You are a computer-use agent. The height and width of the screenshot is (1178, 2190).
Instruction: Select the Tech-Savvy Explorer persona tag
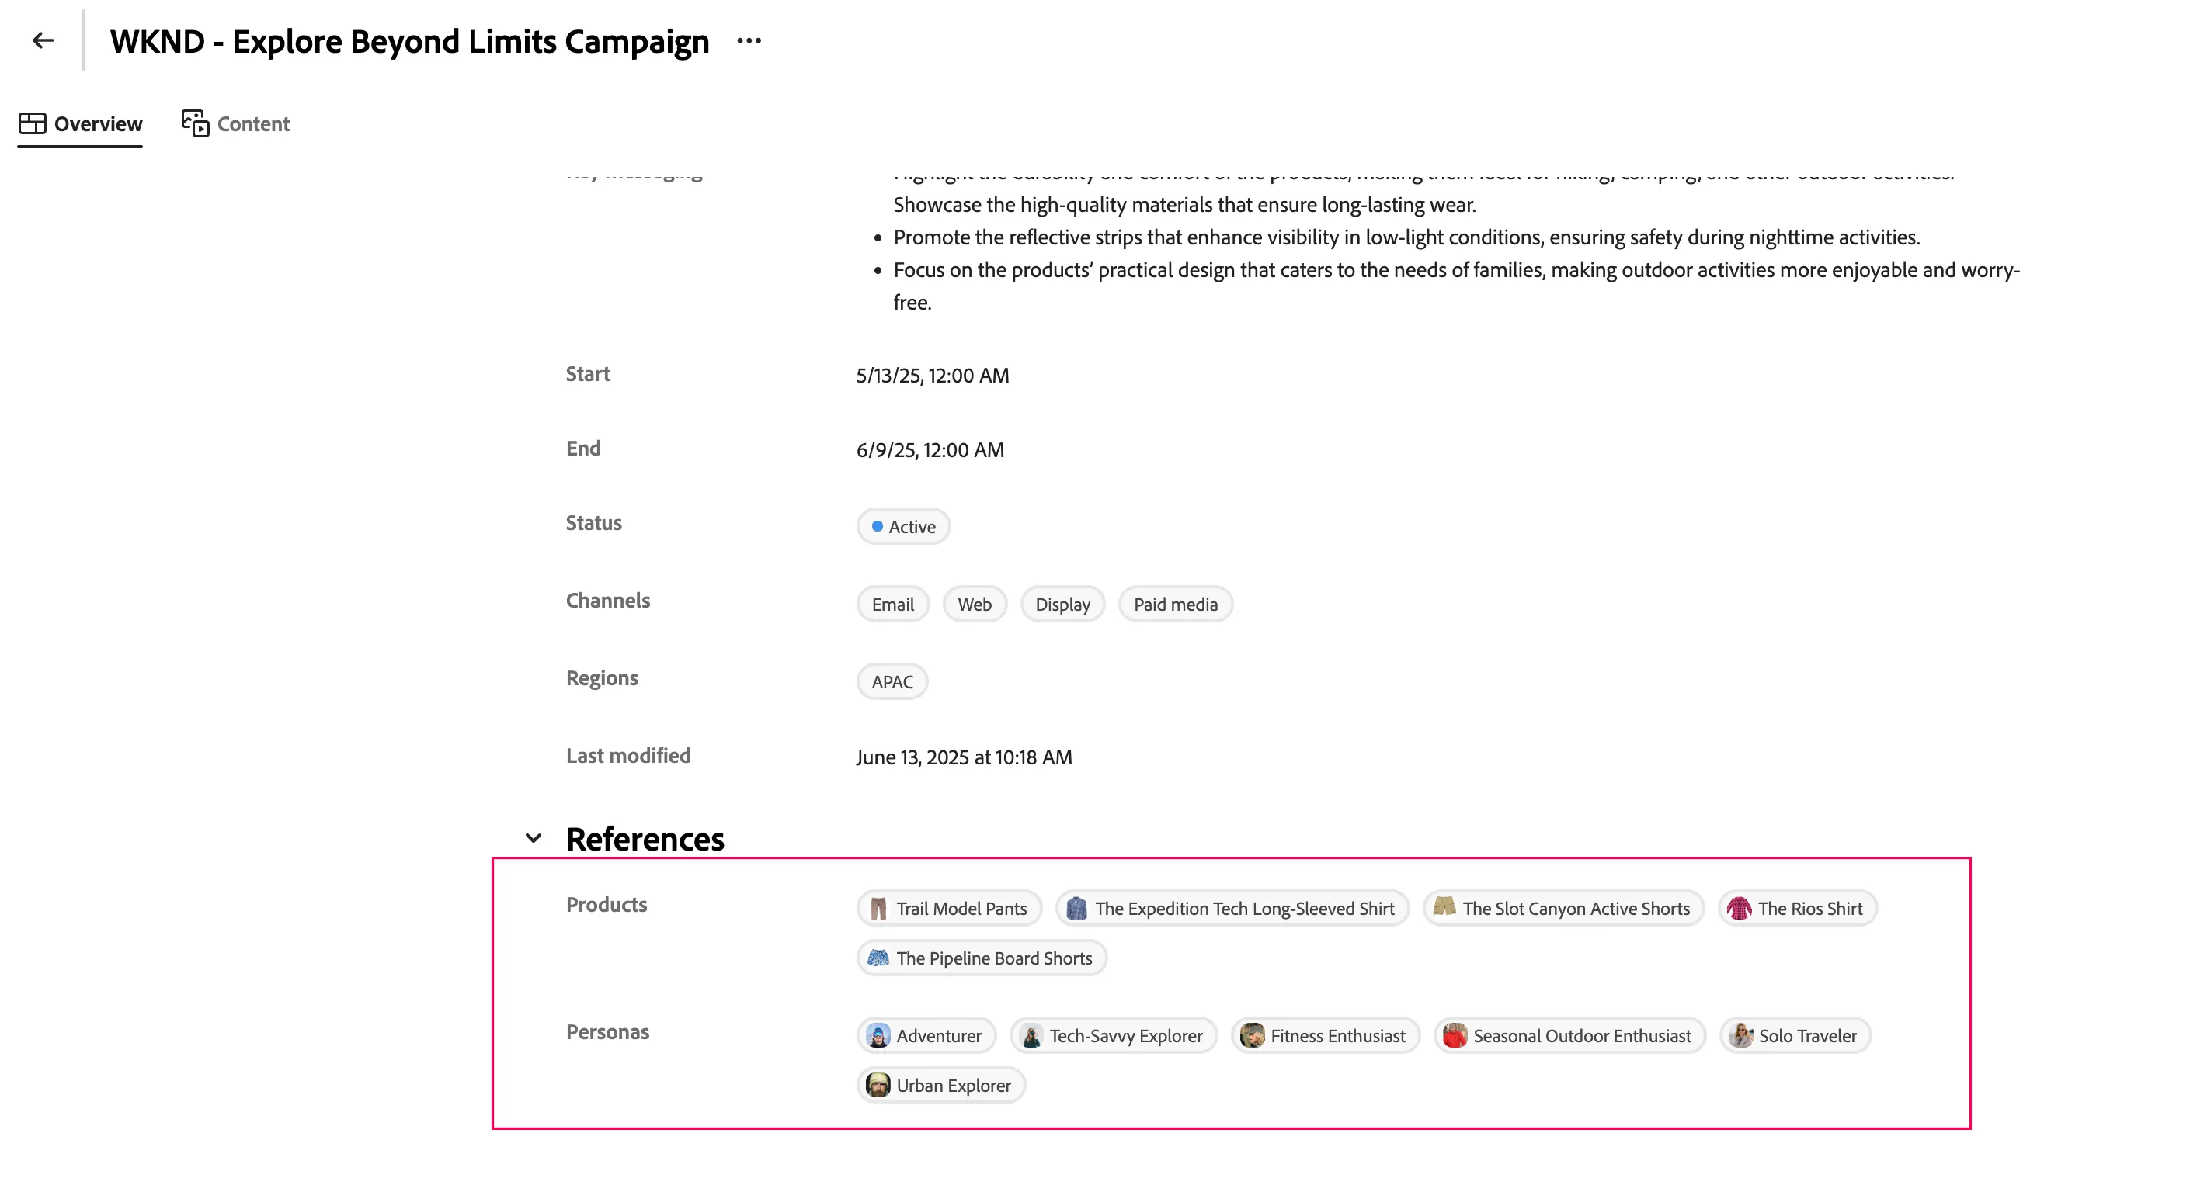(x=1114, y=1036)
